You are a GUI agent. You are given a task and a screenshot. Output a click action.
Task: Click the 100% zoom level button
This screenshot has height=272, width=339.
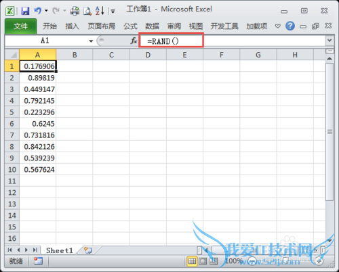(234, 261)
